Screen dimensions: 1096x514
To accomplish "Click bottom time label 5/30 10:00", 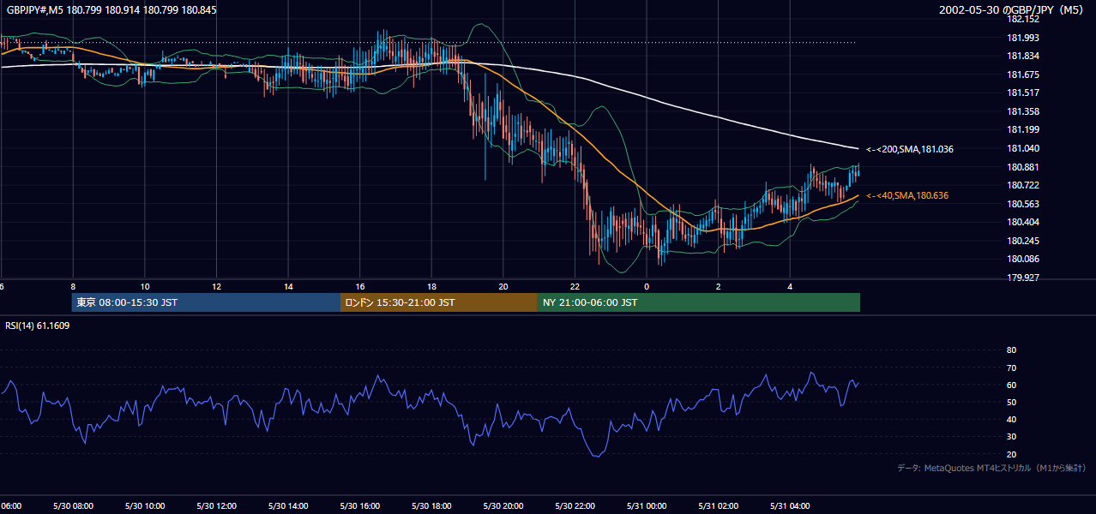I will coord(145,505).
